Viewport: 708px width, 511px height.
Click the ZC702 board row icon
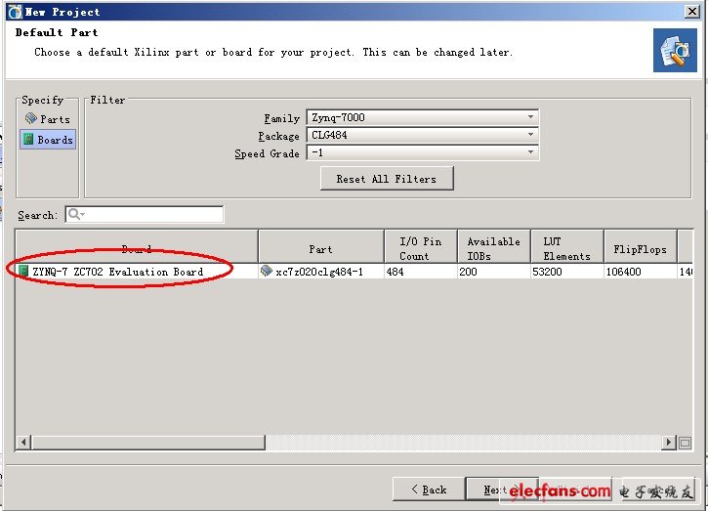click(24, 272)
